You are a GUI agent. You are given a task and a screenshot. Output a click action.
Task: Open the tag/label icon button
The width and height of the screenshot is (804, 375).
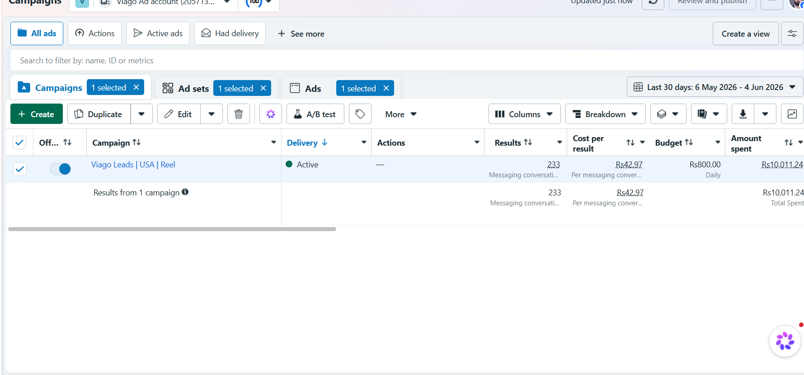tap(360, 114)
